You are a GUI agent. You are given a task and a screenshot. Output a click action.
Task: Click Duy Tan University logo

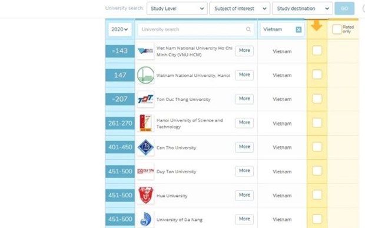pos(145,172)
